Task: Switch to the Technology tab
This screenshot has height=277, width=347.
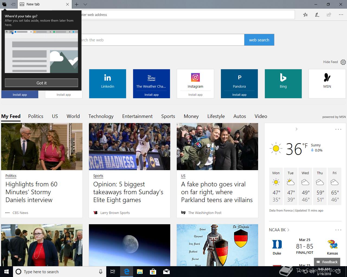Action: point(101,116)
